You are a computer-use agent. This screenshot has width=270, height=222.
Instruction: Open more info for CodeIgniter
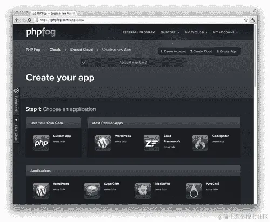(x=218, y=142)
